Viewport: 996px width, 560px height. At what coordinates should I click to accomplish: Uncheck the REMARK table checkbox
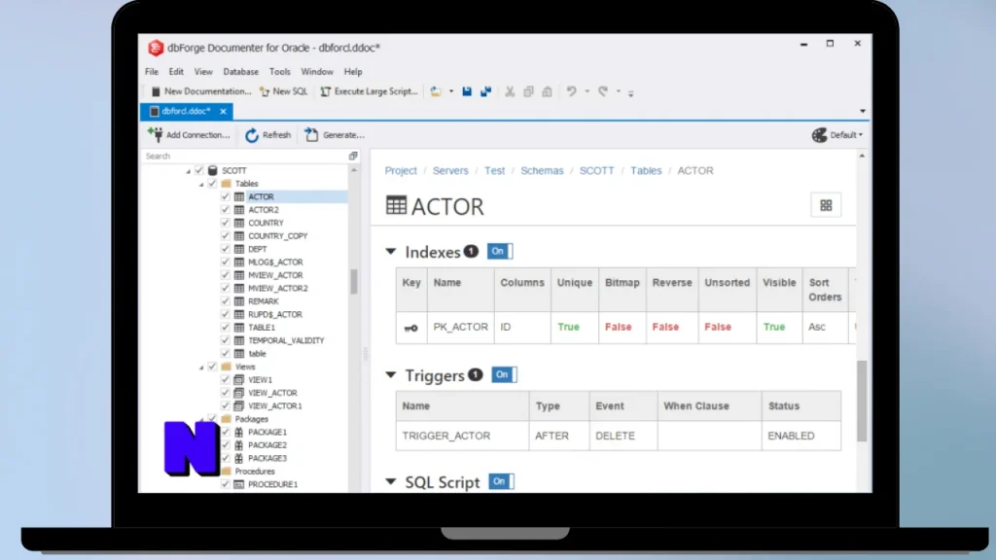(x=225, y=301)
